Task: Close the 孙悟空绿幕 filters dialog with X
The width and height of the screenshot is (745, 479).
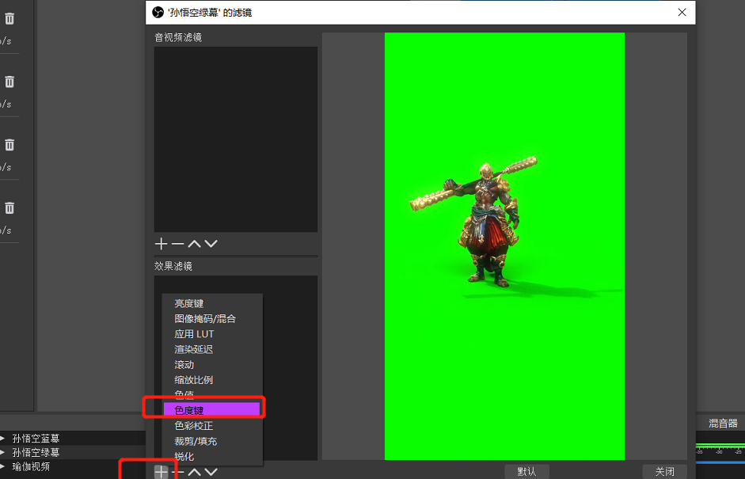Action: 682,13
